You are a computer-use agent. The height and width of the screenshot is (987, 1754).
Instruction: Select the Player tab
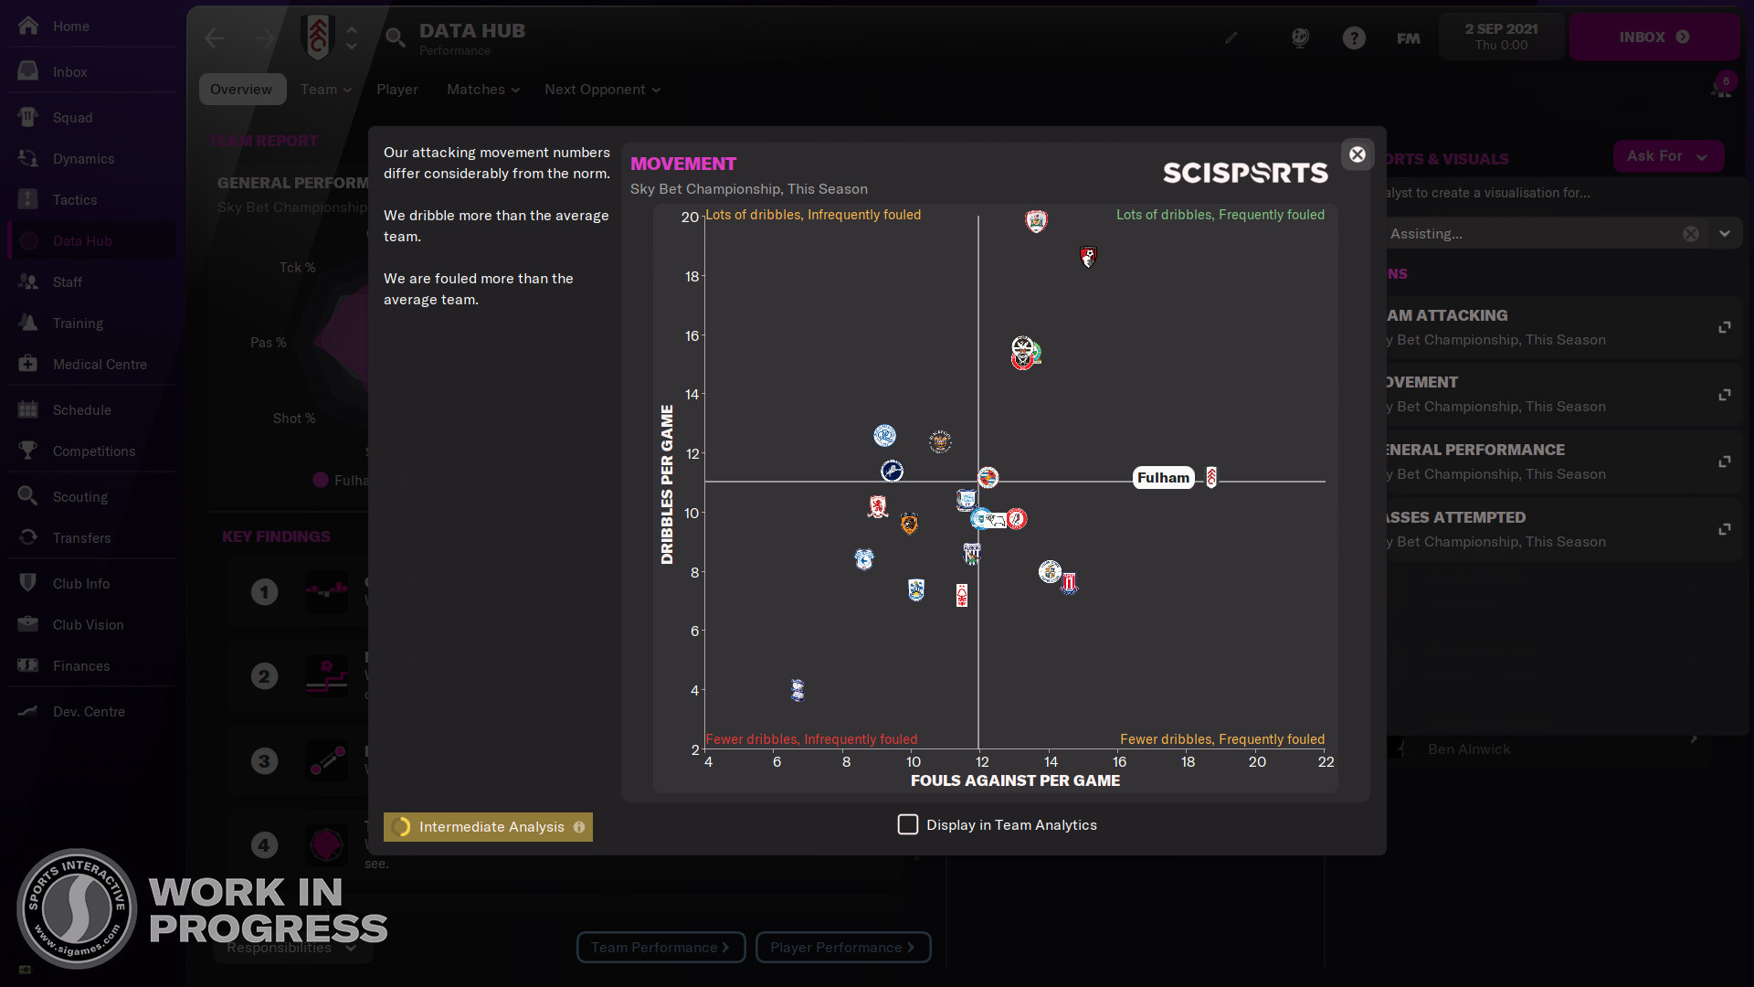click(396, 88)
